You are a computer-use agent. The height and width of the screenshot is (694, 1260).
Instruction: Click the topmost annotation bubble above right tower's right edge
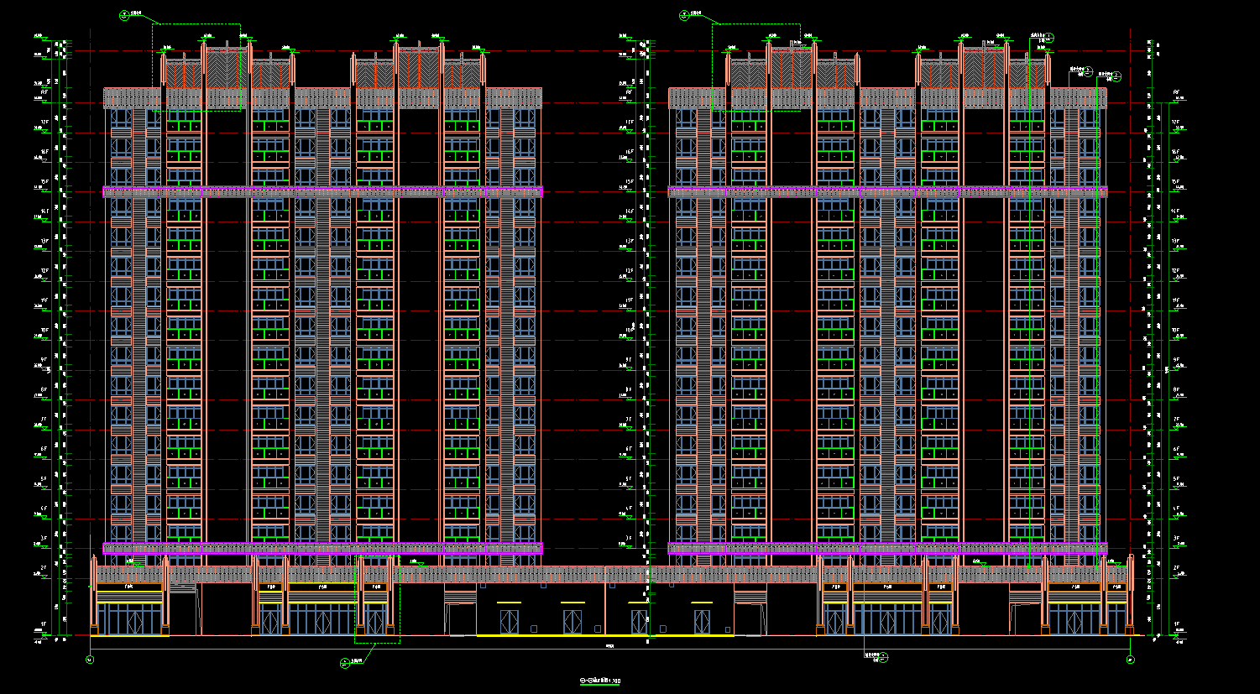pyautogui.click(x=1049, y=36)
